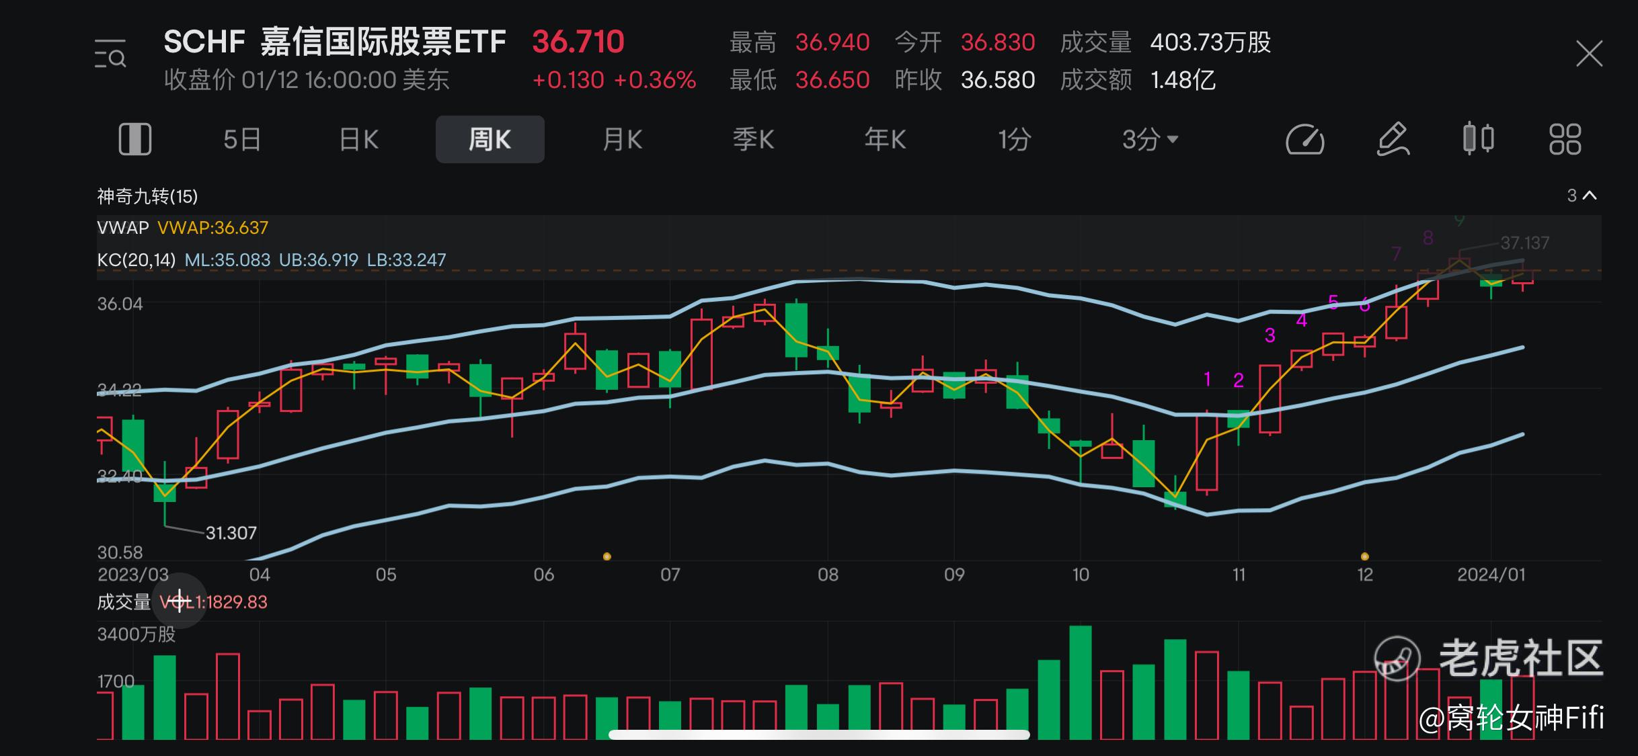Tap the UB:36.919 upper band value
The height and width of the screenshot is (756, 1638).
coord(319,260)
